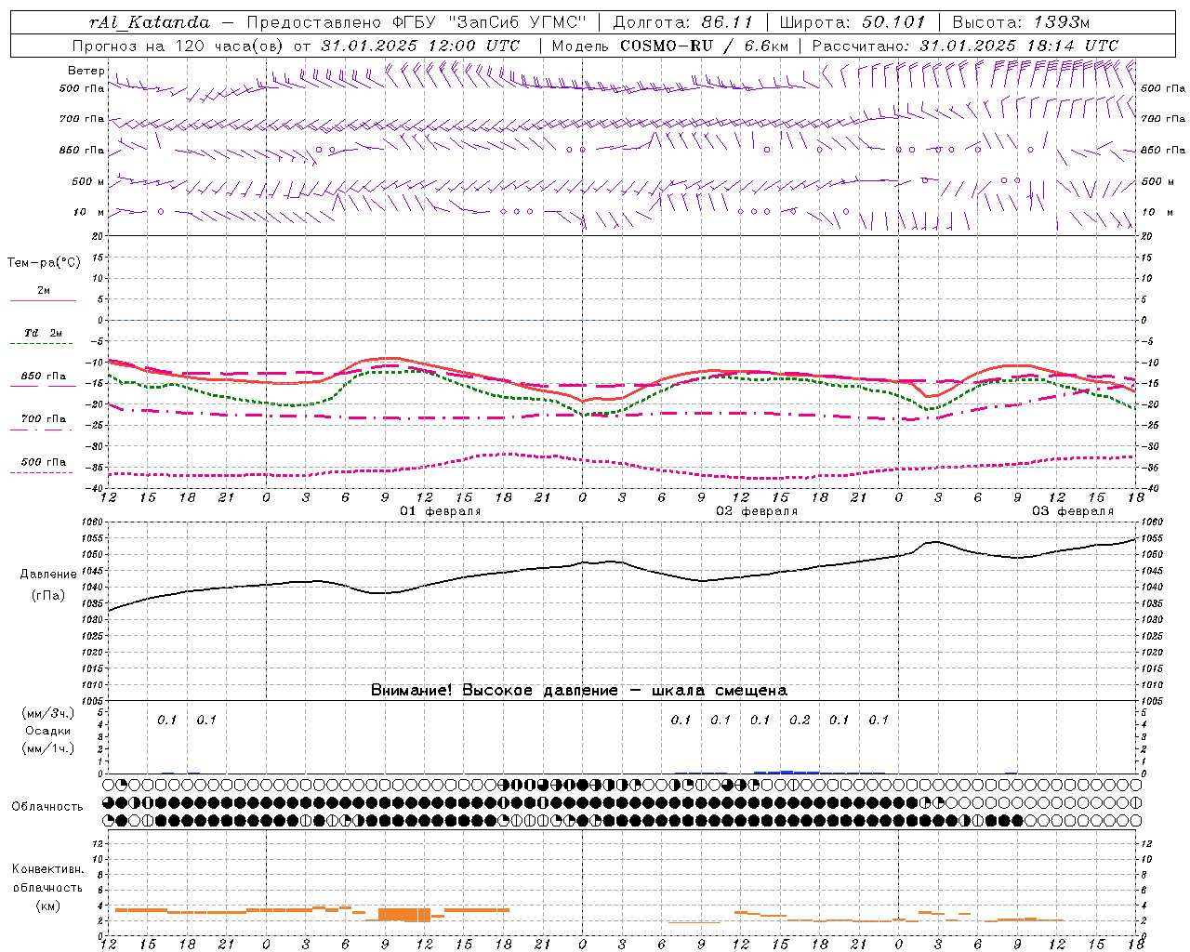Screen dimensions: 1190x952
Task: Select the 700 гПа temperature legend entry
Action: click(x=44, y=419)
